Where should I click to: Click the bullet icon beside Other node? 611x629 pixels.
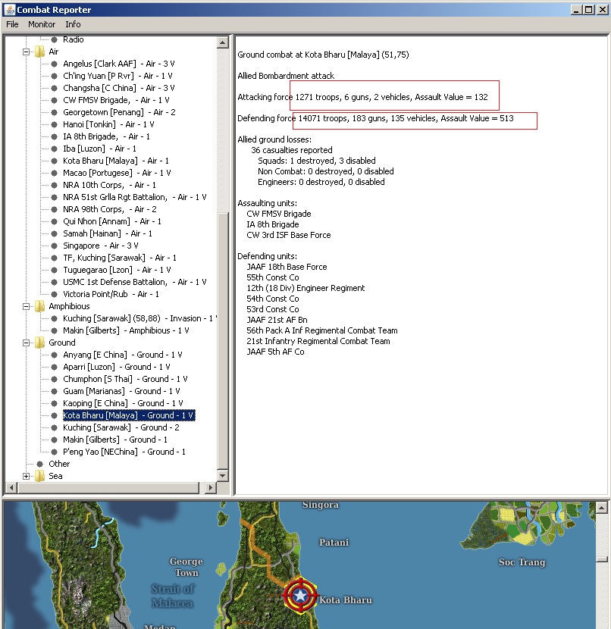click(40, 464)
